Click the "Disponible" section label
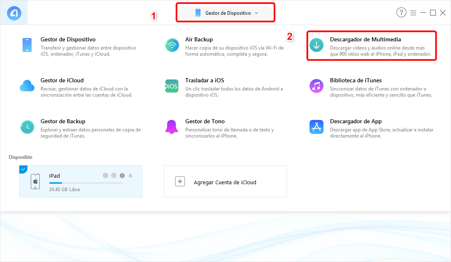 pyautogui.click(x=20, y=157)
